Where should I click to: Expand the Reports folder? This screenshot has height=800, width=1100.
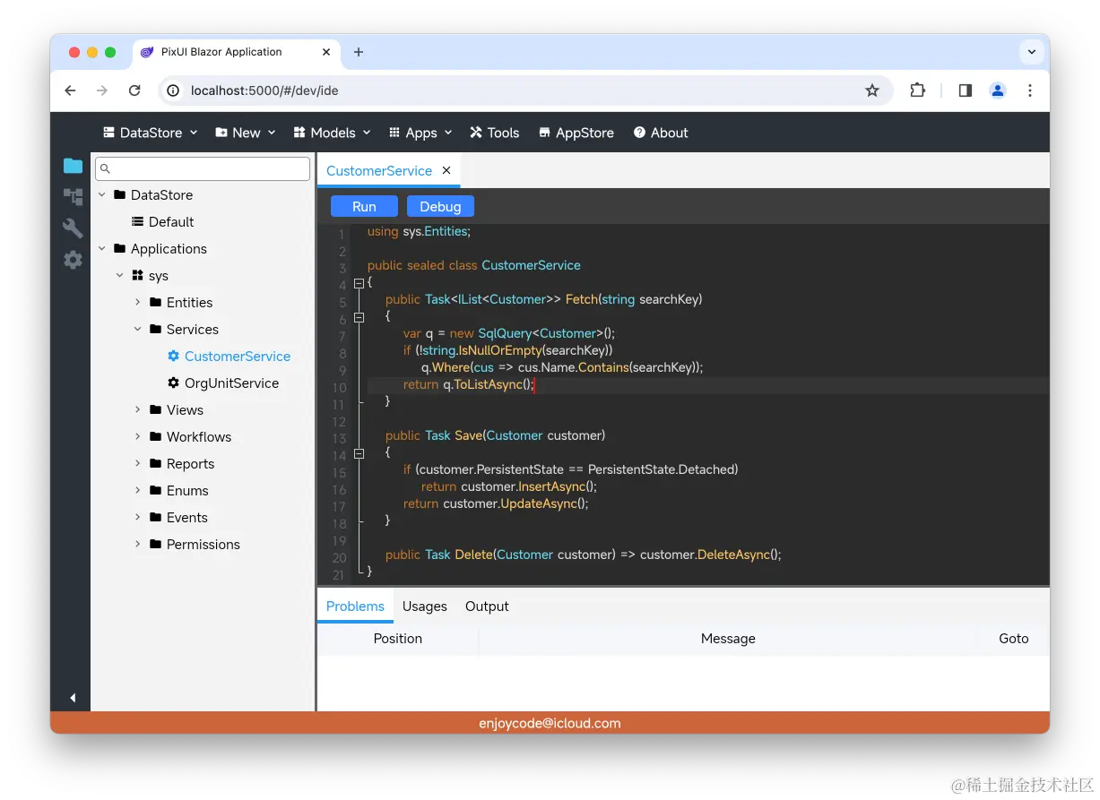[x=137, y=463]
